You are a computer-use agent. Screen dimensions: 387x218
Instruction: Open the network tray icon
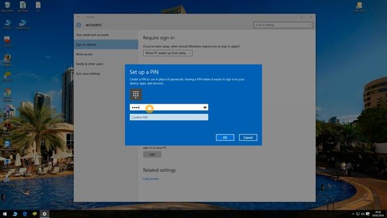pyautogui.click(x=358, y=214)
